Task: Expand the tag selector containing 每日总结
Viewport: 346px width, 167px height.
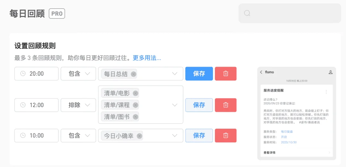Action: (x=141, y=74)
